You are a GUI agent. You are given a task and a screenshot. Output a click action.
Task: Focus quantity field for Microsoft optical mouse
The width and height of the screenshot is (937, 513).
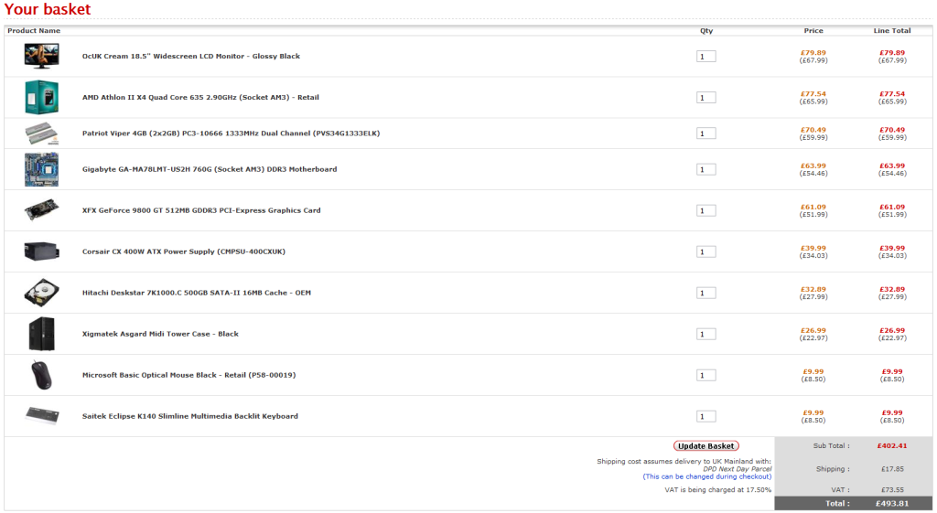[x=705, y=376]
